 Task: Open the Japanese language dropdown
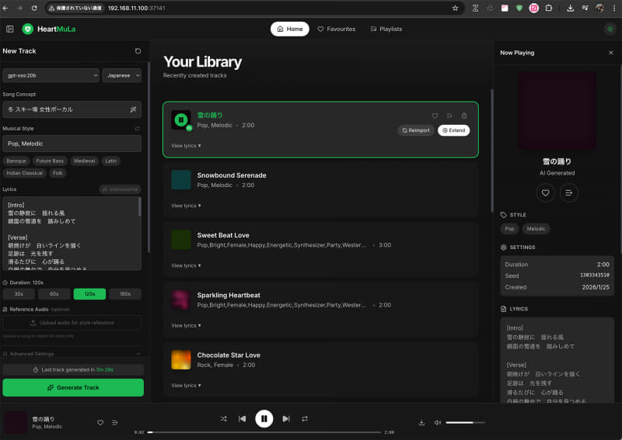pyautogui.click(x=122, y=75)
